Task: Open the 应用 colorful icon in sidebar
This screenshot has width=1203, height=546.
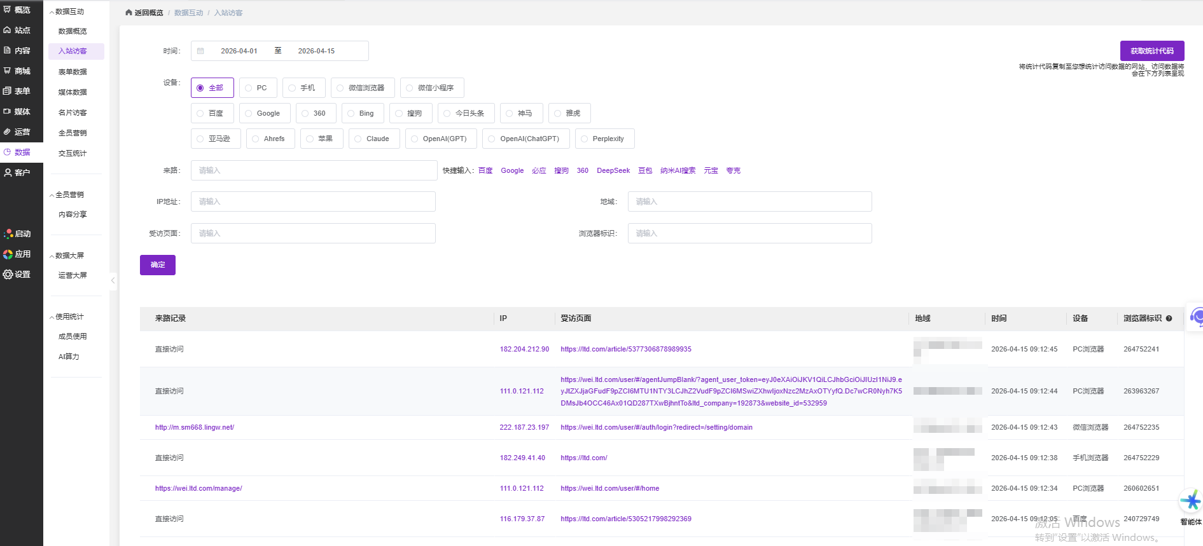Action: click(x=8, y=254)
